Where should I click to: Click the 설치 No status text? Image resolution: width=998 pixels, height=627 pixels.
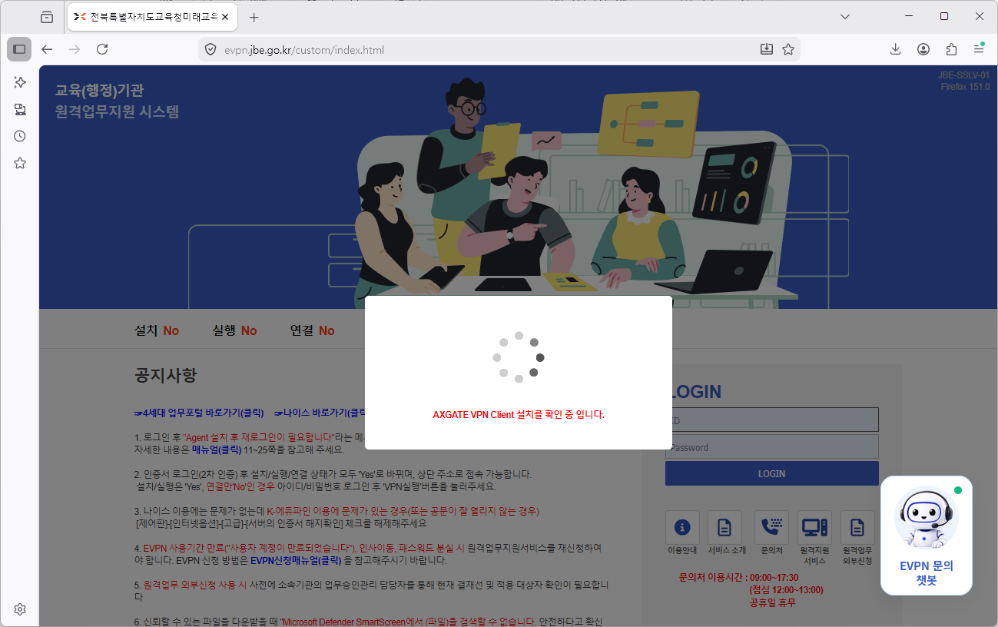[x=157, y=330]
